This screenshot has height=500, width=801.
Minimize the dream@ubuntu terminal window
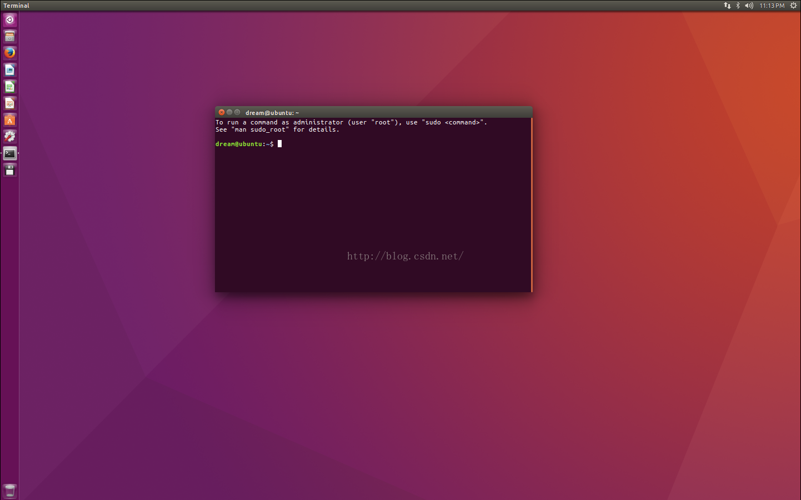click(229, 112)
